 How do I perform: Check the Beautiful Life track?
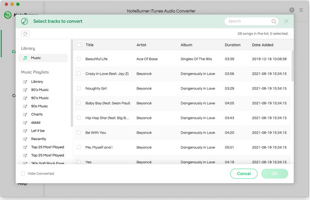[x=78, y=59]
